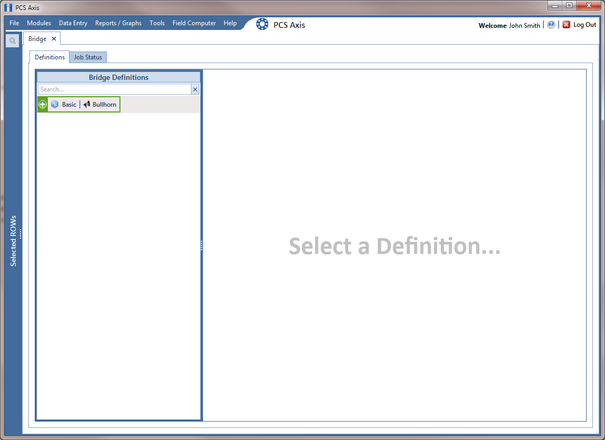Click the definitions panel splitter grip

coord(201,245)
